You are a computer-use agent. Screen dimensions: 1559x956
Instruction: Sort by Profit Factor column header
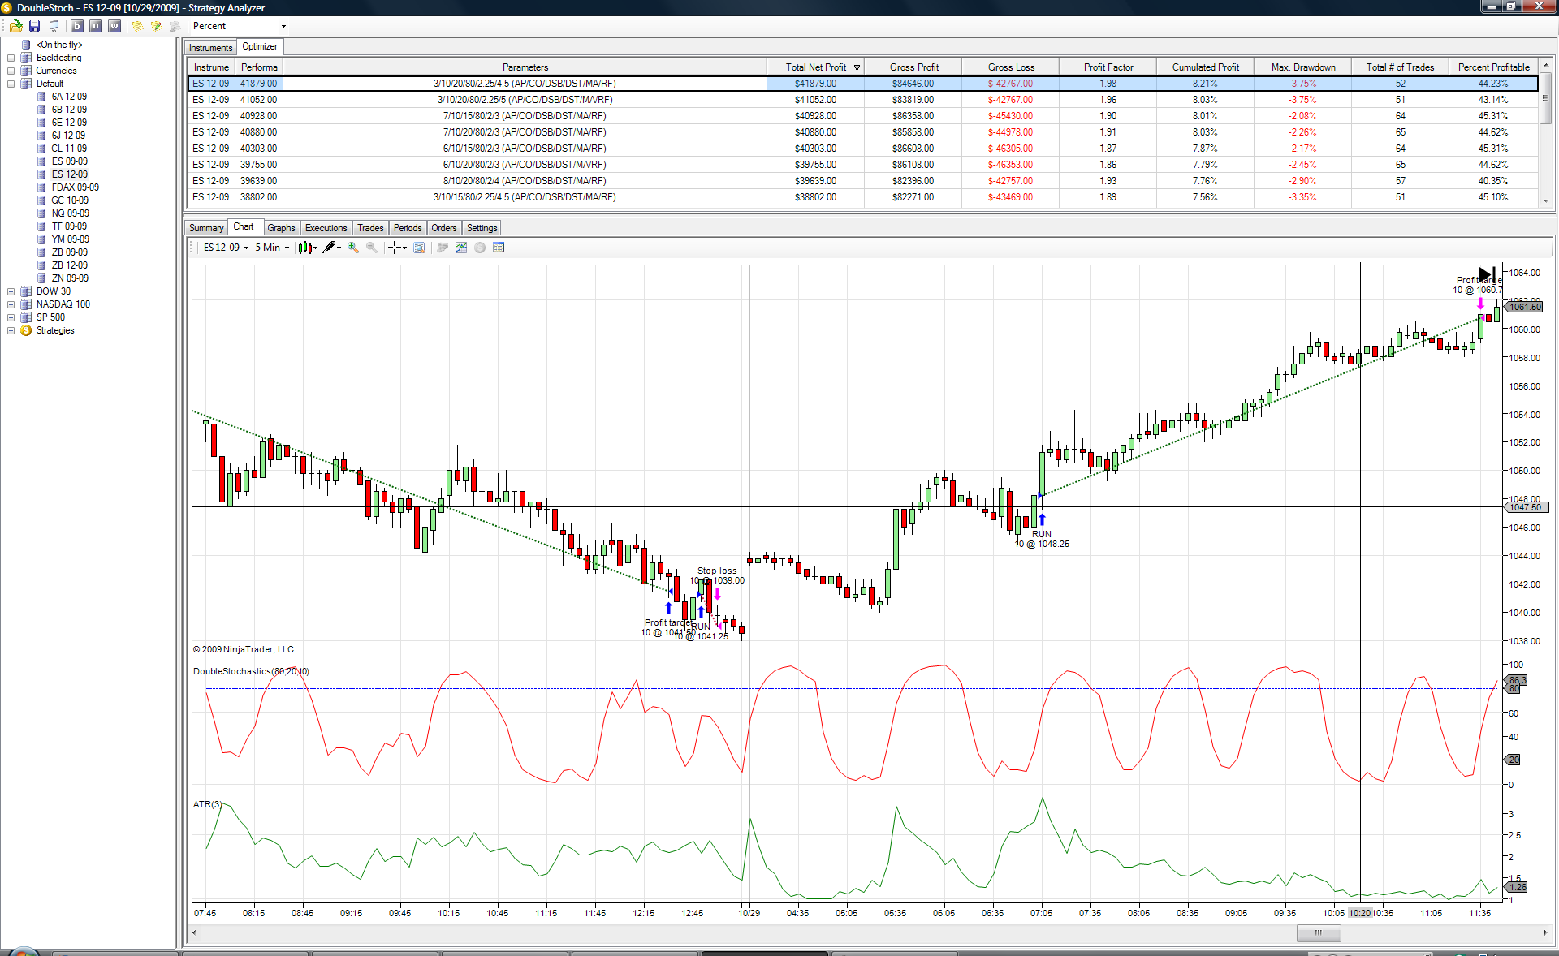(x=1108, y=67)
